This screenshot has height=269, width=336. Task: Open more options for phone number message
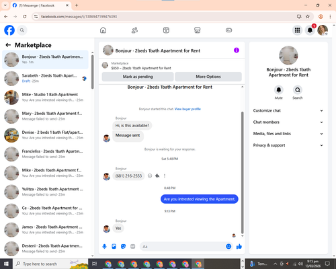tap(165, 176)
